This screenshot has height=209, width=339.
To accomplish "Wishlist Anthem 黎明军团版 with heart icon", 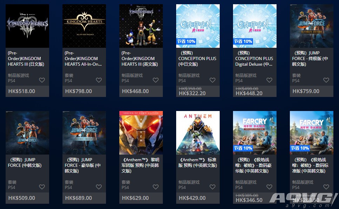I will 156,187.
